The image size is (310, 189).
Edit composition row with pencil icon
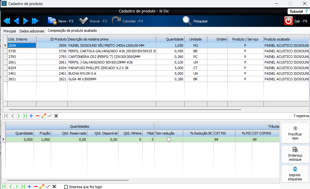44,116
